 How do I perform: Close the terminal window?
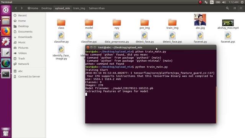88,47
